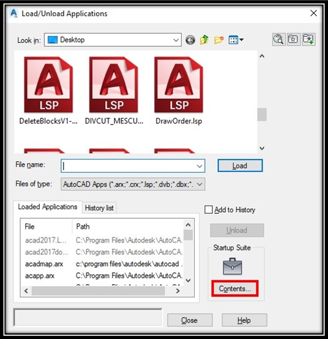This screenshot has width=328, height=339.
Task: Open the Views menu icon
Action: [233, 40]
